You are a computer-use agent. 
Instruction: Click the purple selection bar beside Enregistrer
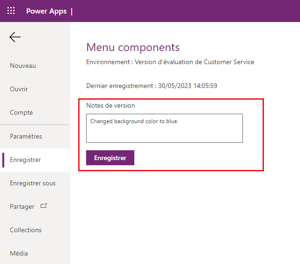3,160
